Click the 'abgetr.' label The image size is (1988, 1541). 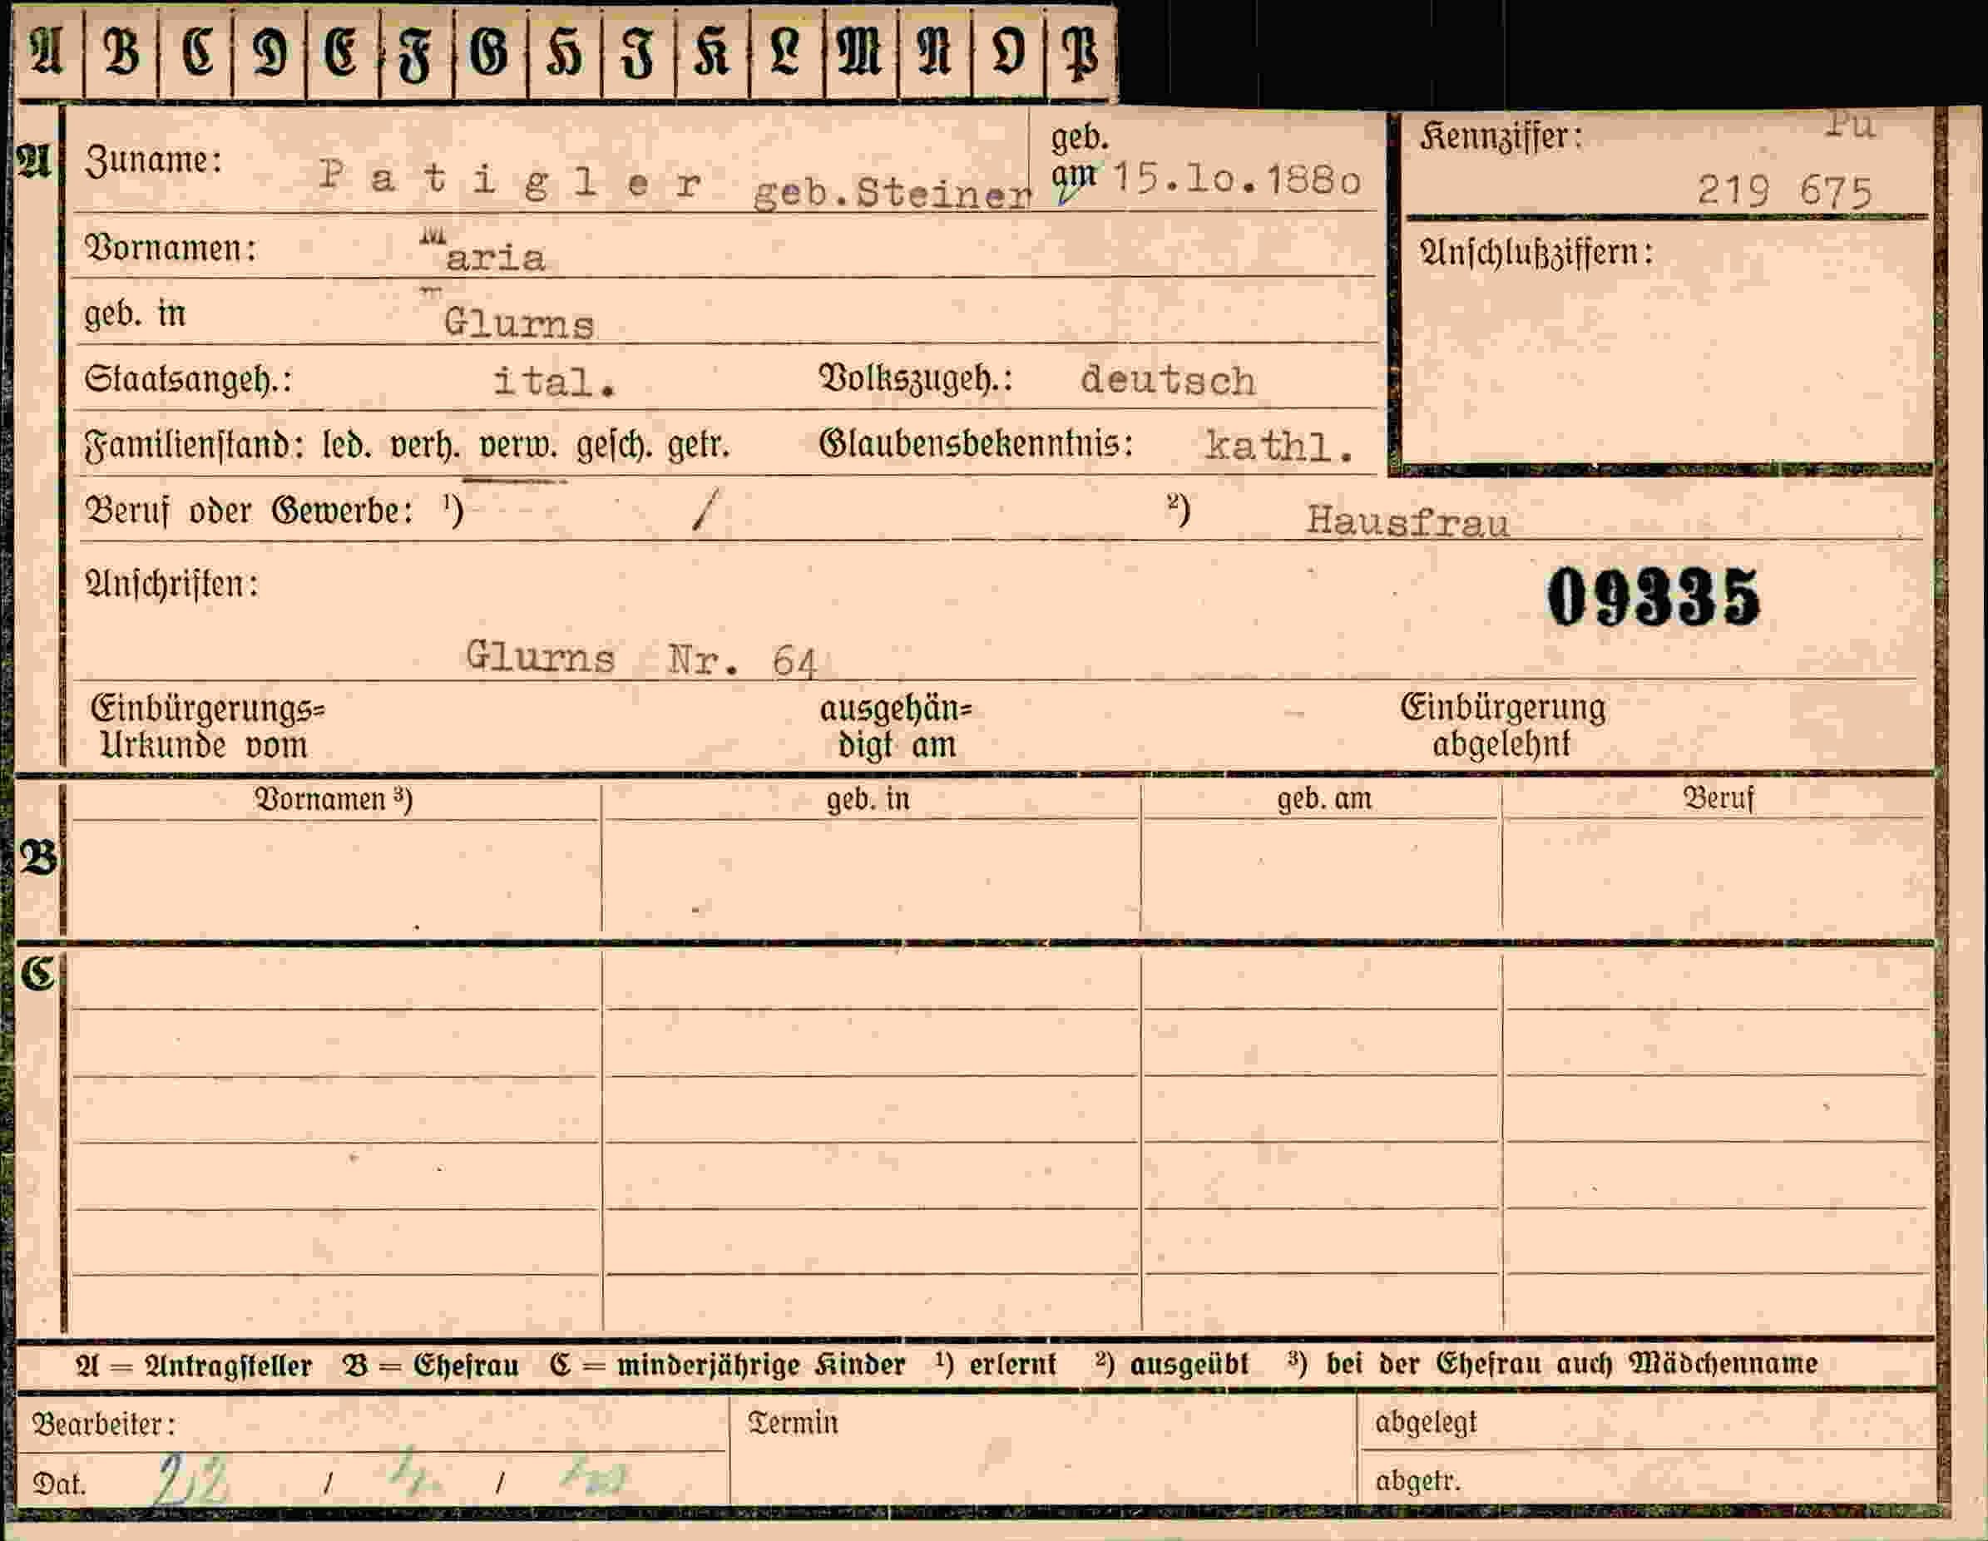pyautogui.click(x=1417, y=1482)
